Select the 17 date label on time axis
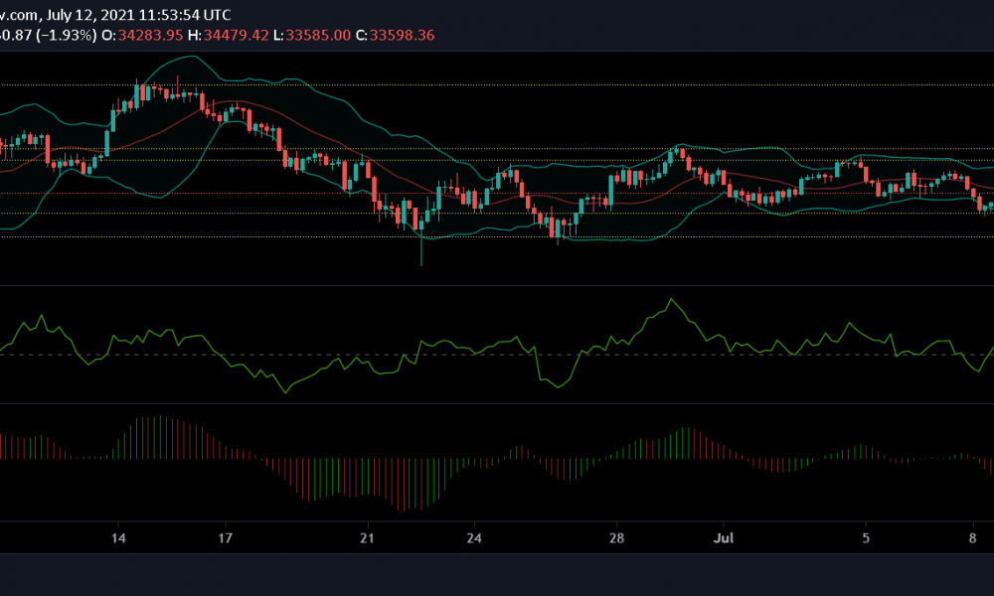This screenshot has width=994, height=596. click(225, 538)
